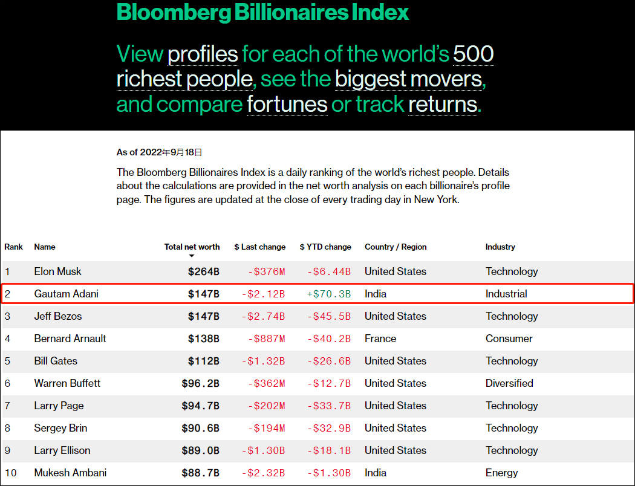
Task: Click the sort arrow under Total net worth
Action: 192,256
